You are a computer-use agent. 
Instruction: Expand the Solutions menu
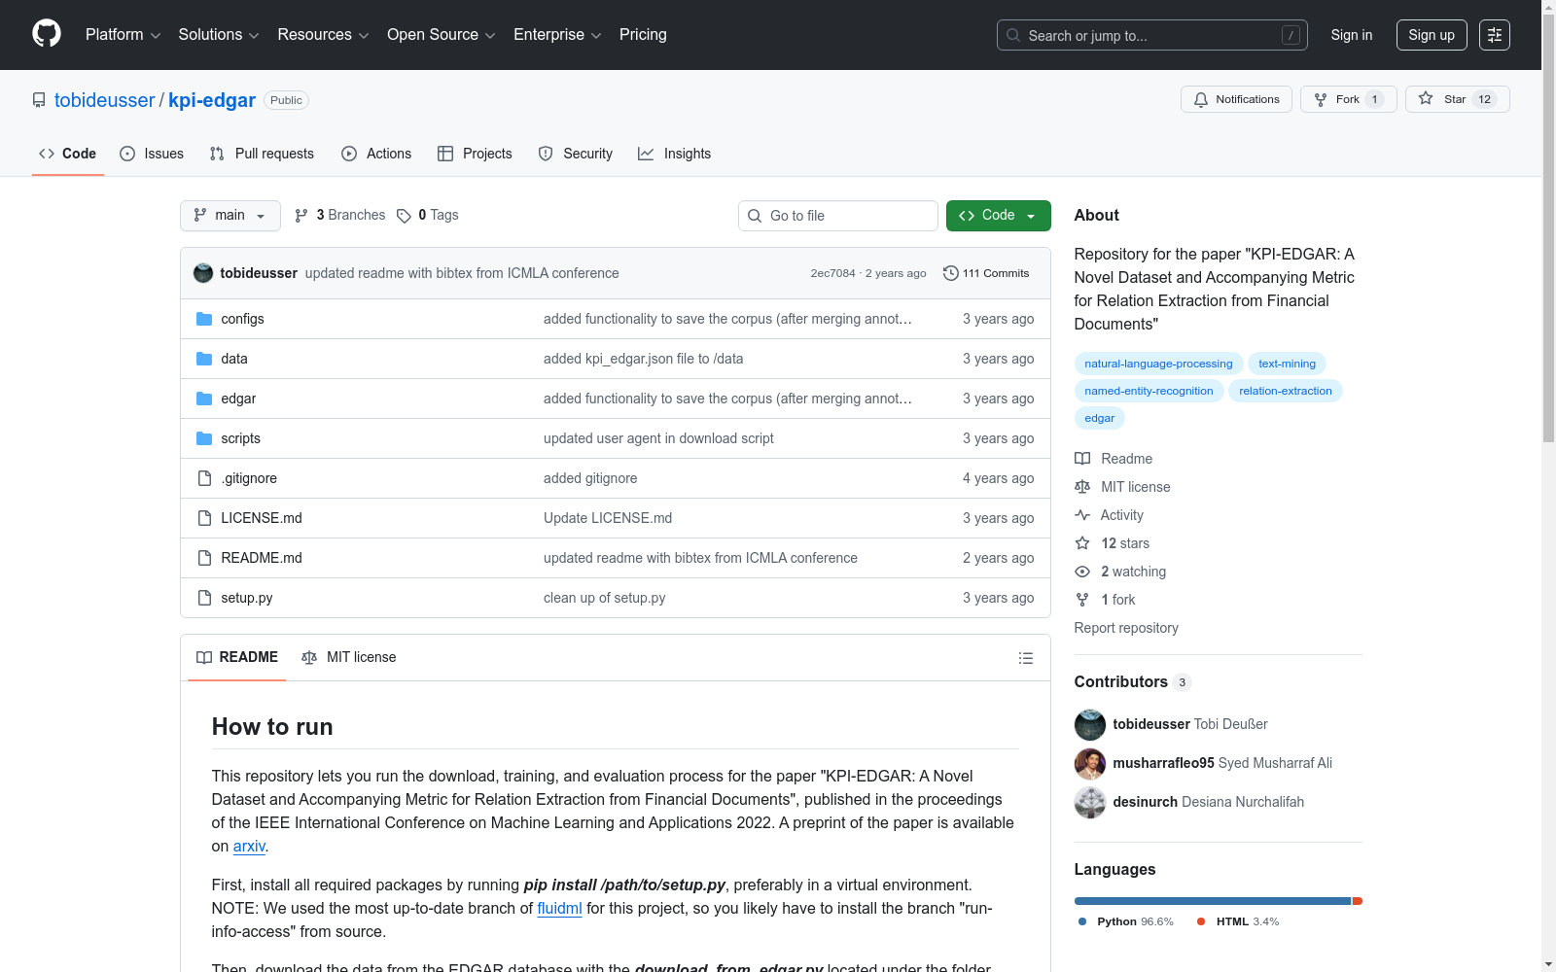(219, 35)
